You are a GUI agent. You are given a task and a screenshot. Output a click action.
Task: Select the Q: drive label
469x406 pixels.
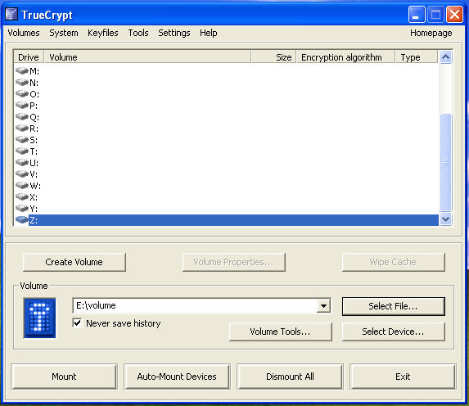[34, 117]
